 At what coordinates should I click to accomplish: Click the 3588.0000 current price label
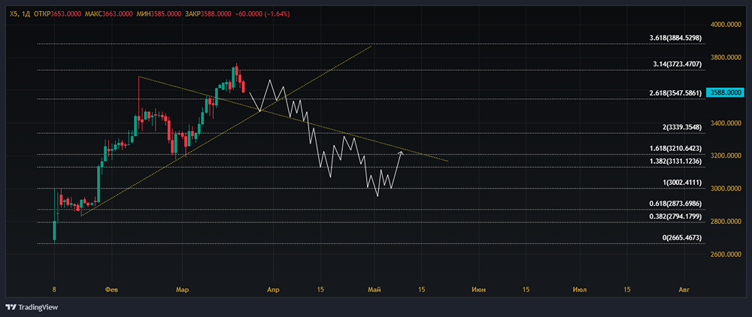[x=727, y=93]
